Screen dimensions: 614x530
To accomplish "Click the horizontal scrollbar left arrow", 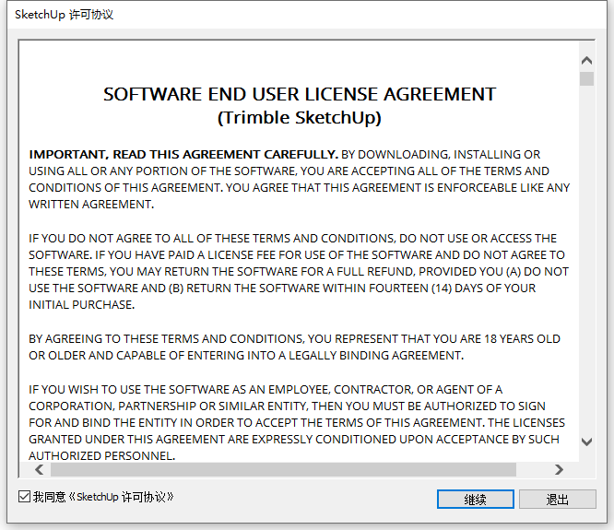I will [x=39, y=469].
